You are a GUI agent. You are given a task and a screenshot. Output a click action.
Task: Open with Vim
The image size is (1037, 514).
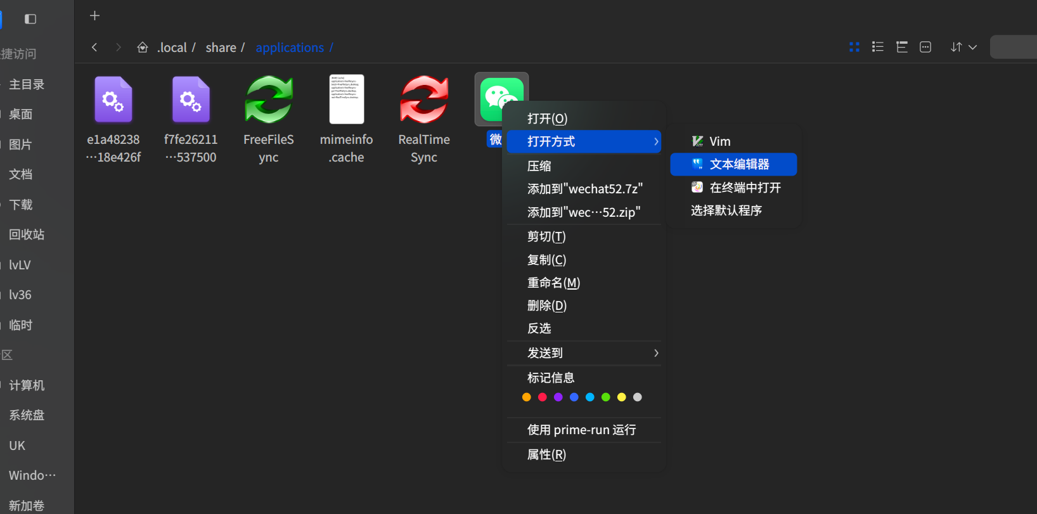pyautogui.click(x=733, y=141)
